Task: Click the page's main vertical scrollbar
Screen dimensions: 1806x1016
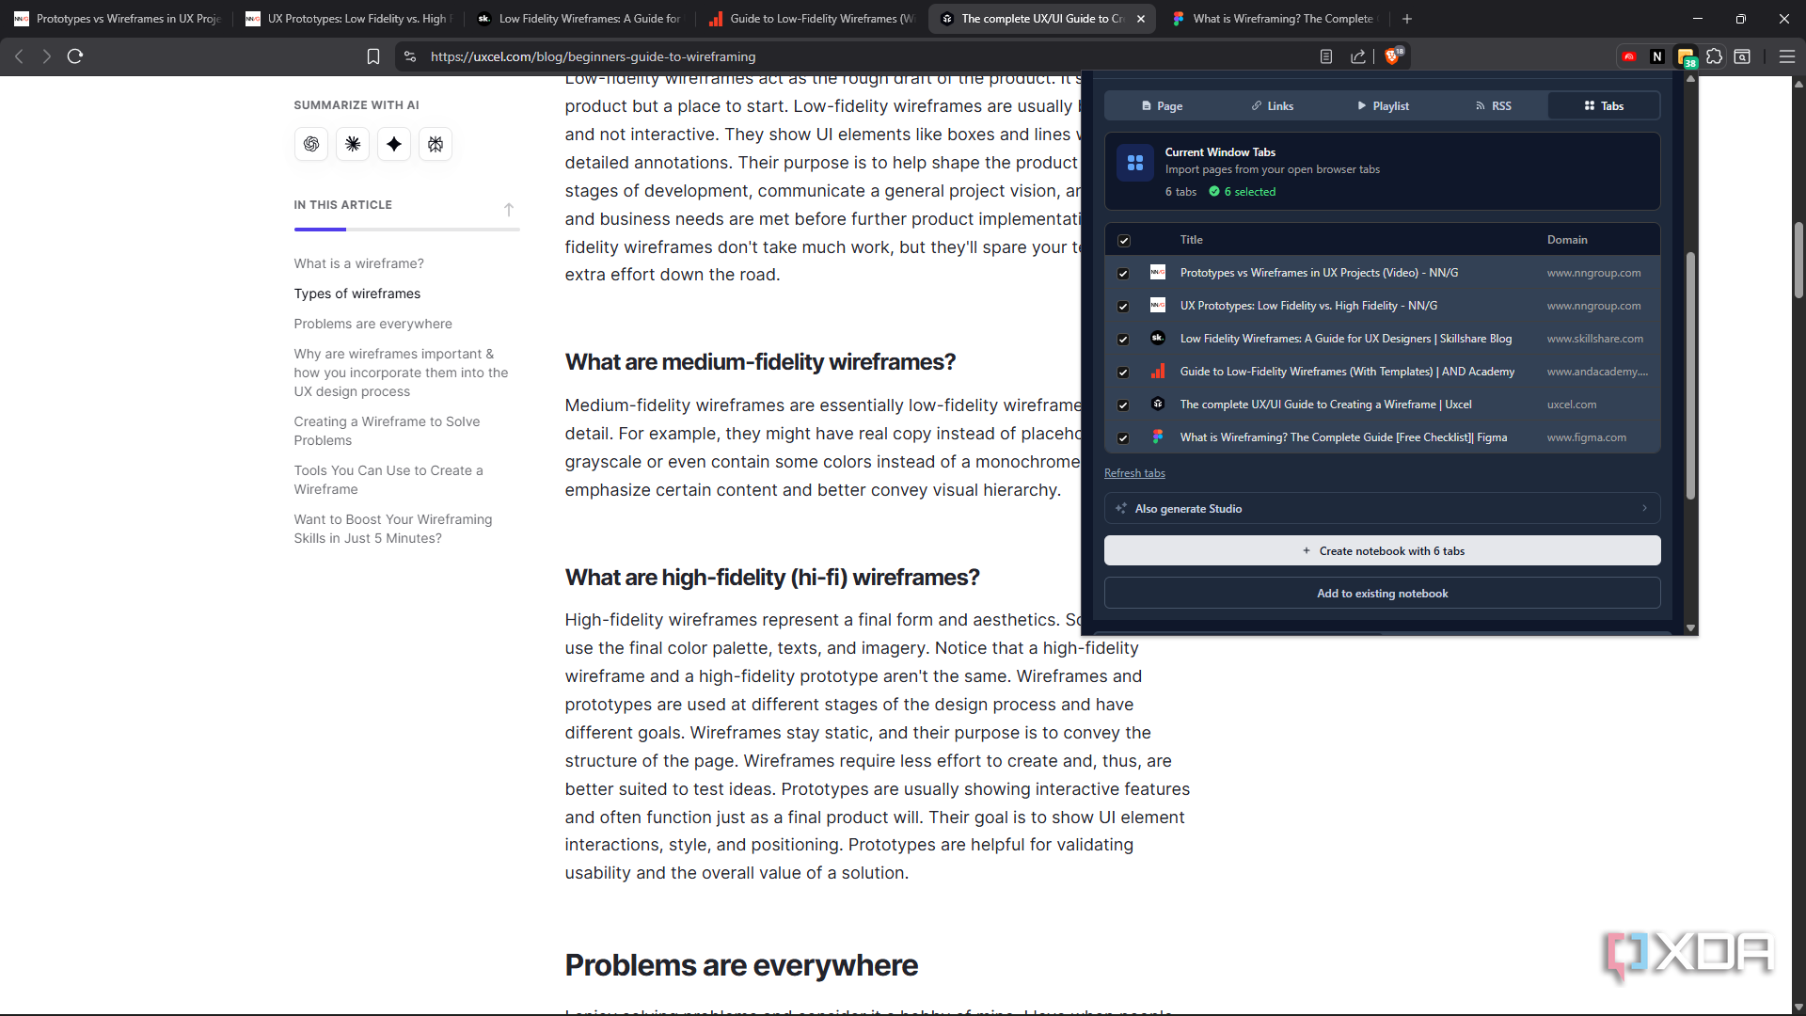Action: 1798,261
